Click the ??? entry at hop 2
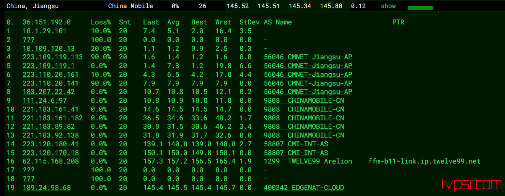The image size is (505, 196). 29,40
